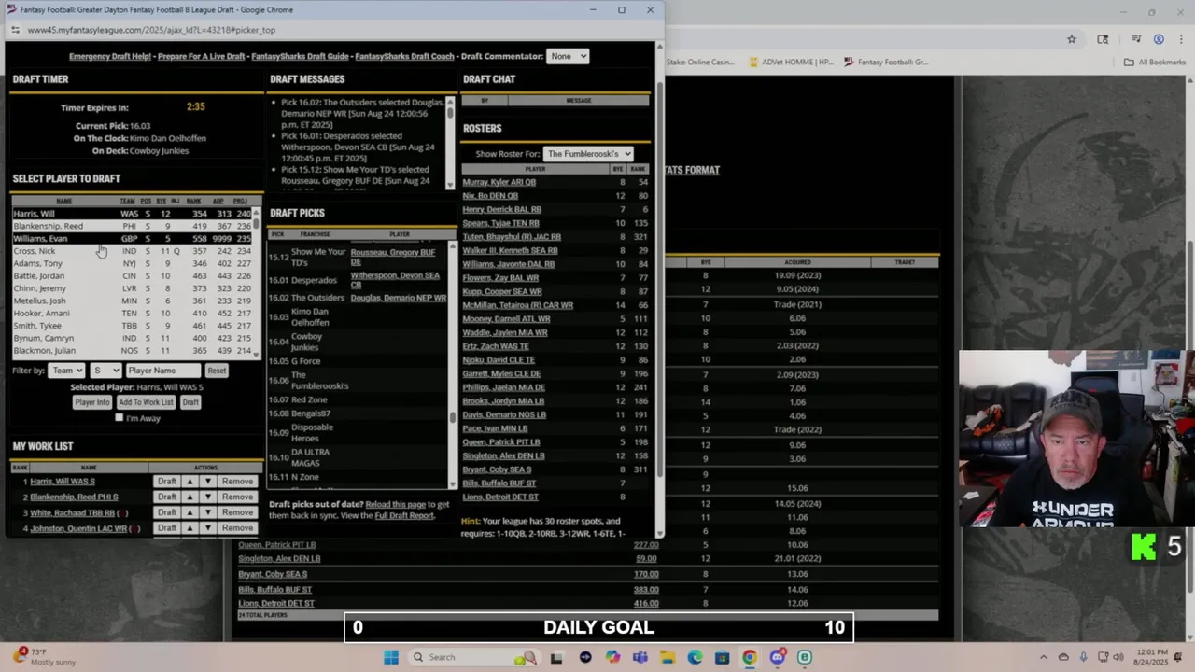Open Chrome three-dot menu
1195x672 pixels.
(1180, 39)
